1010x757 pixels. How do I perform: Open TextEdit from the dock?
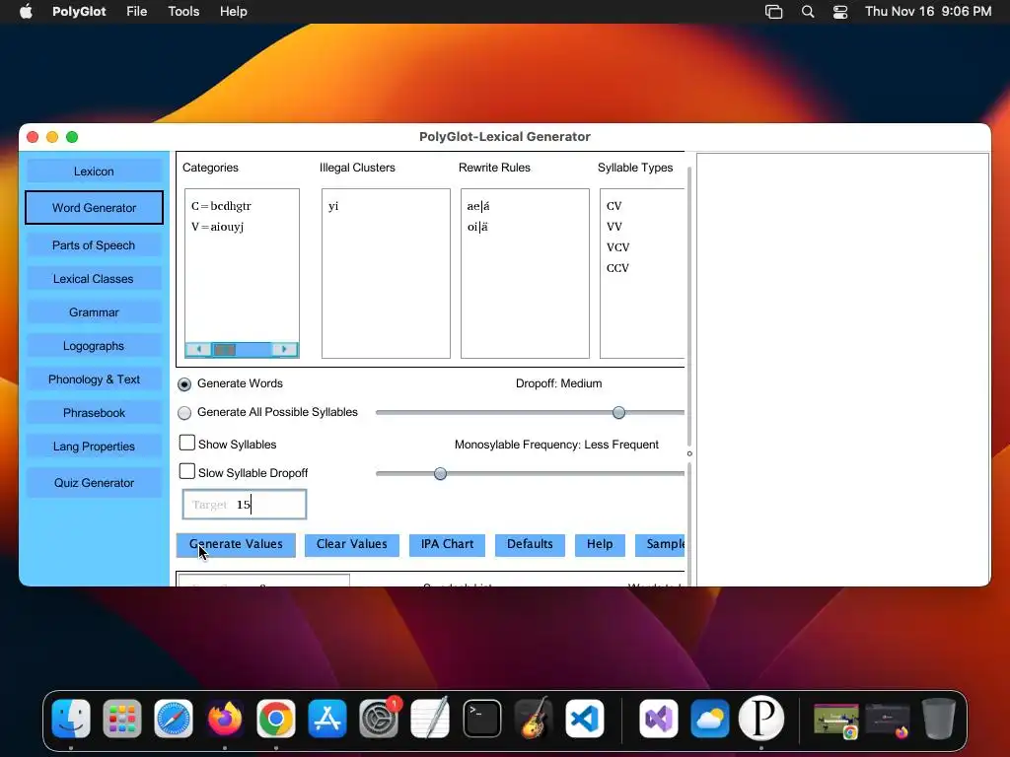pos(430,719)
